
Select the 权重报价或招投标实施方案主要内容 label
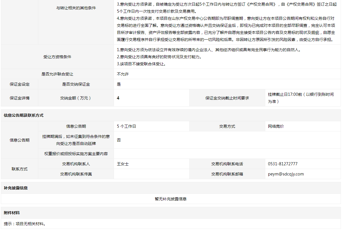coord(76,154)
